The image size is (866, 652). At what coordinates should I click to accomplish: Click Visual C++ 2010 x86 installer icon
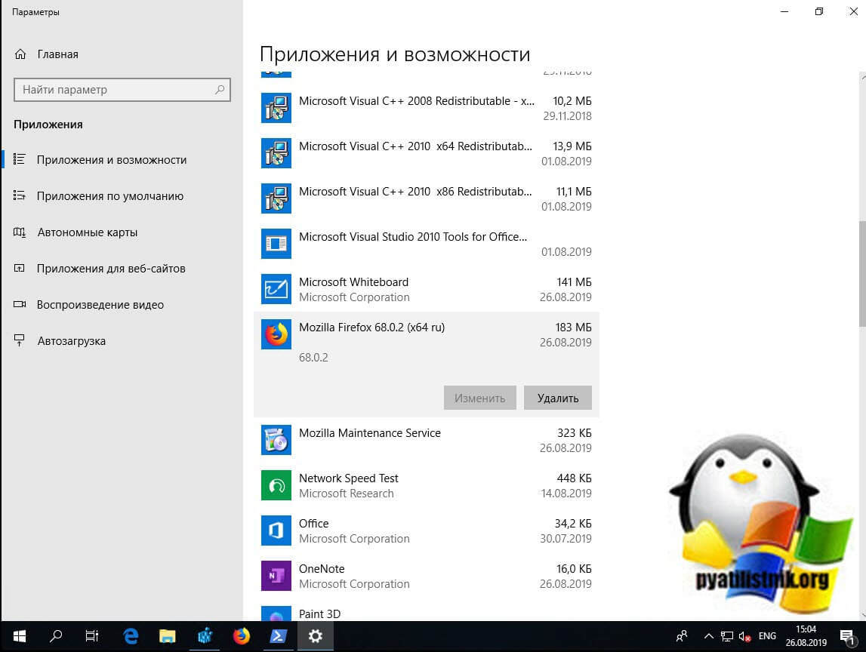pyautogui.click(x=276, y=198)
